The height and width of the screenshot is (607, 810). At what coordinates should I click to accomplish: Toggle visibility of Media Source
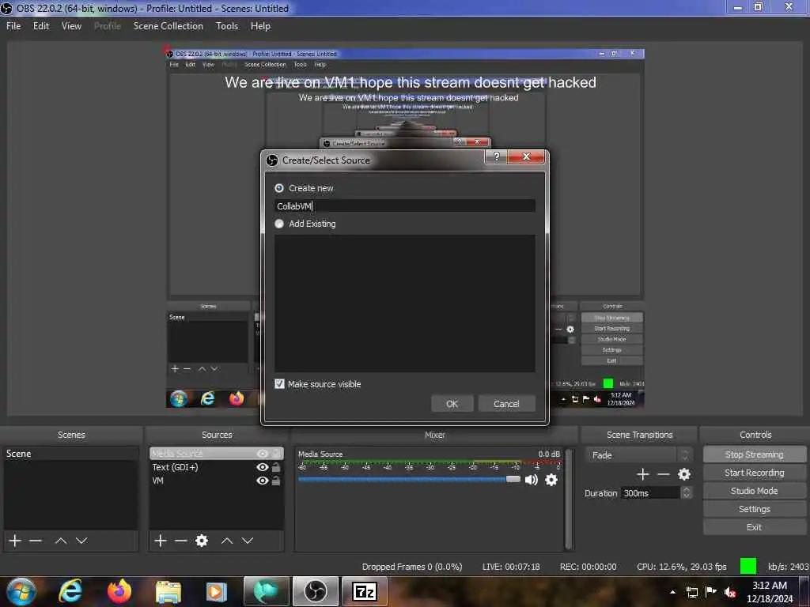[x=263, y=453]
